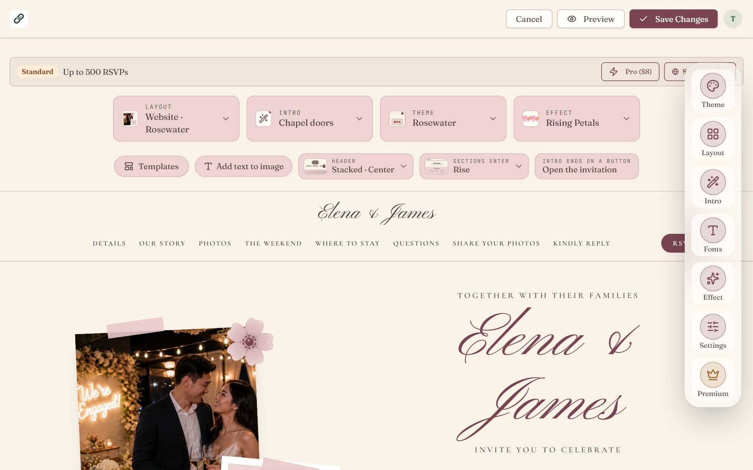Go to the Photos nav item
Viewport: 753px width, 470px height.
215,243
